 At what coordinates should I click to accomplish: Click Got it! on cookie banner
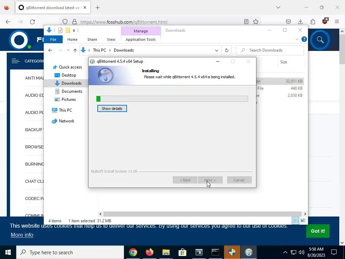[318, 231]
